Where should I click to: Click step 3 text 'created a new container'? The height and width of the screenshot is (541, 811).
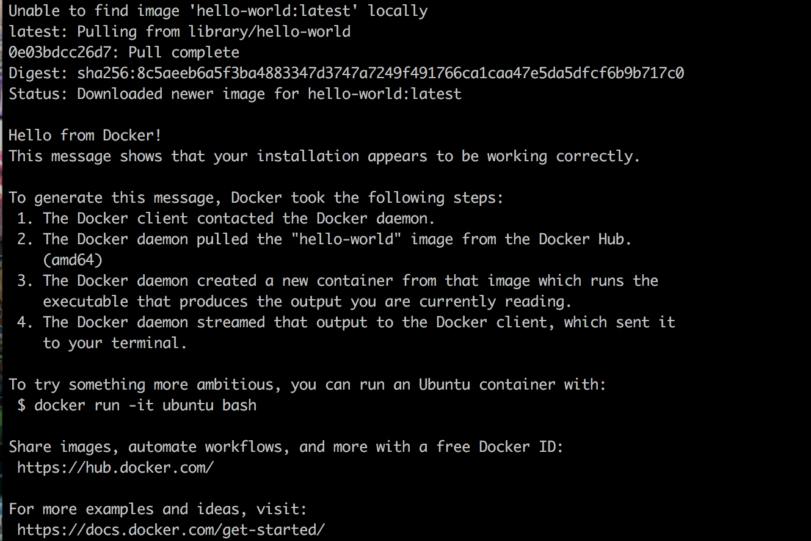pos(295,281)
